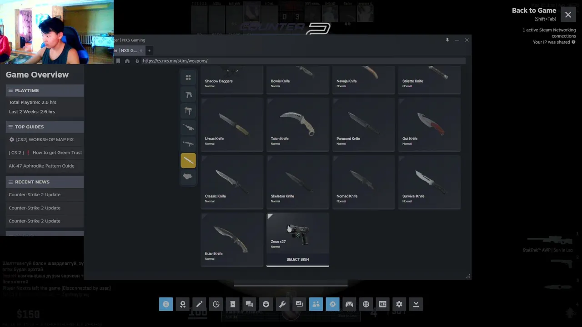This screenshot has width=582, height=327.
Task: Open controller gamepad icon in overlay toolbar
Action: [x=349, y=304]
